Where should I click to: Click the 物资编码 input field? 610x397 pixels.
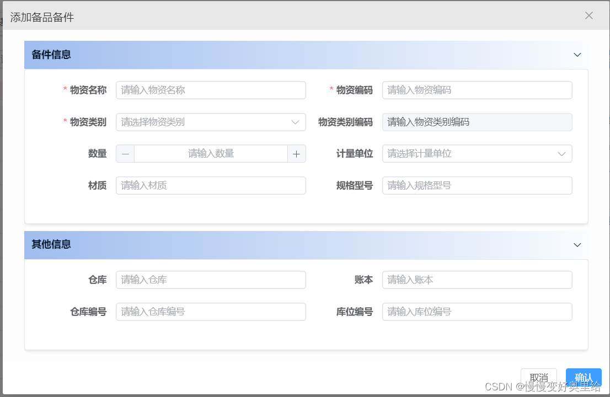tap(477, 90)
